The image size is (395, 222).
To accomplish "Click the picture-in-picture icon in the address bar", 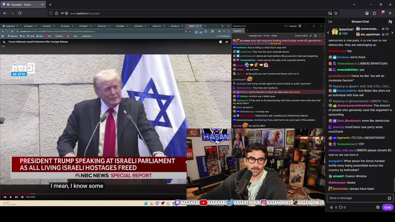I will point(330,13).
